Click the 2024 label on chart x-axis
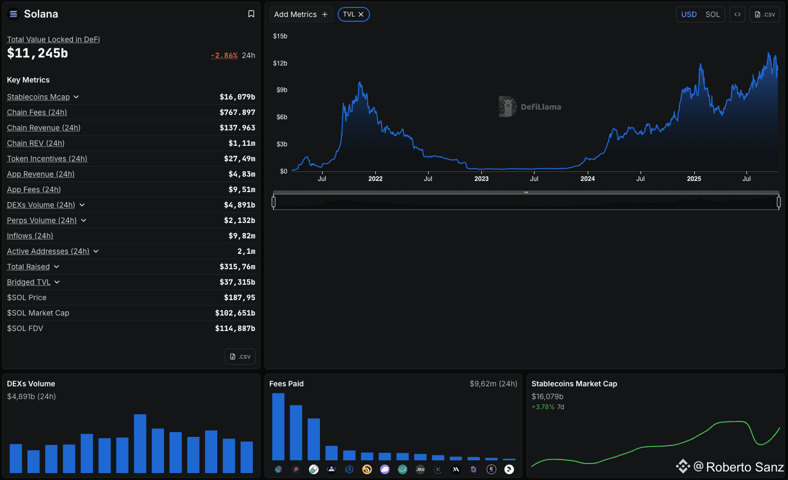The height and width of the screenshot is (480, 788). (588, 179)
